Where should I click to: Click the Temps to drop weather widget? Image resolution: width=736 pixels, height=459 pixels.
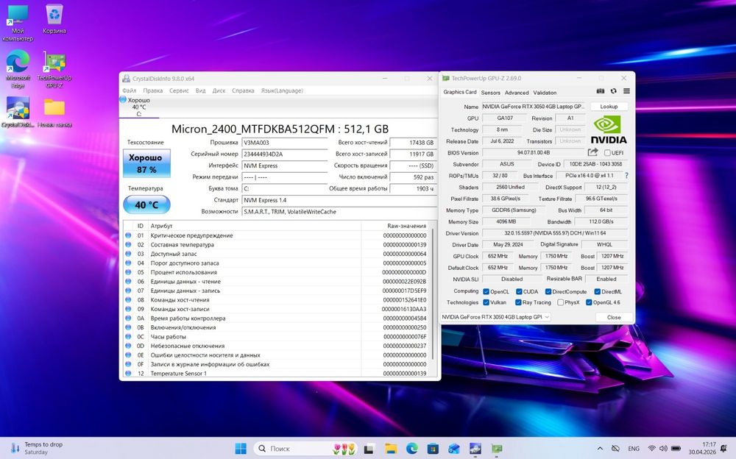36,448
